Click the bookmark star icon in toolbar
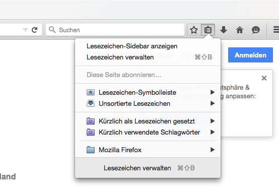Viewport: 279px width, 193px height. 194,30
